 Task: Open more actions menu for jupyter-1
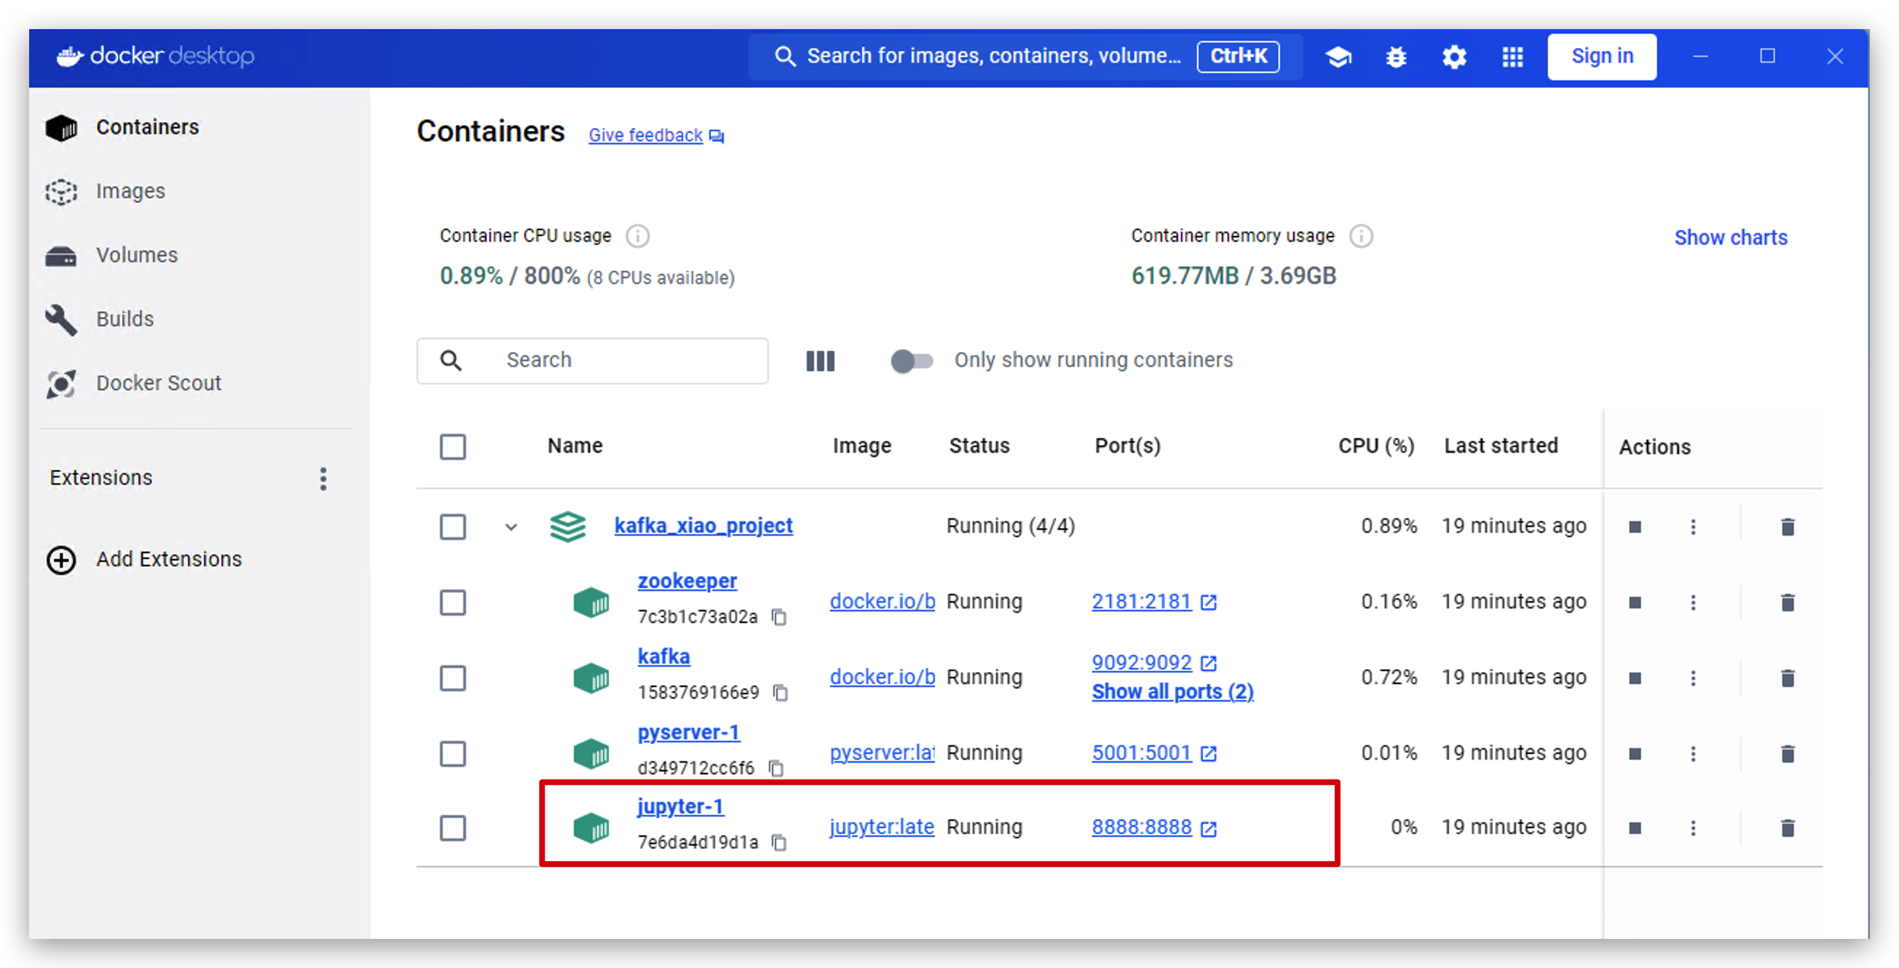point(1694,828)
